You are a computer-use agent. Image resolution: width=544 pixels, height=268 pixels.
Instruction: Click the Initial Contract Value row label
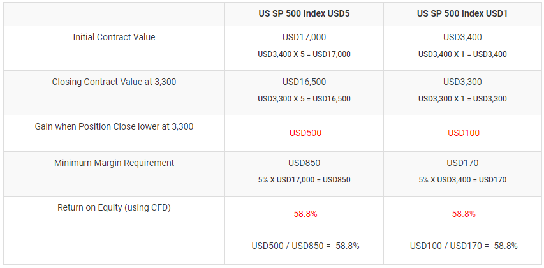(114, 37)
